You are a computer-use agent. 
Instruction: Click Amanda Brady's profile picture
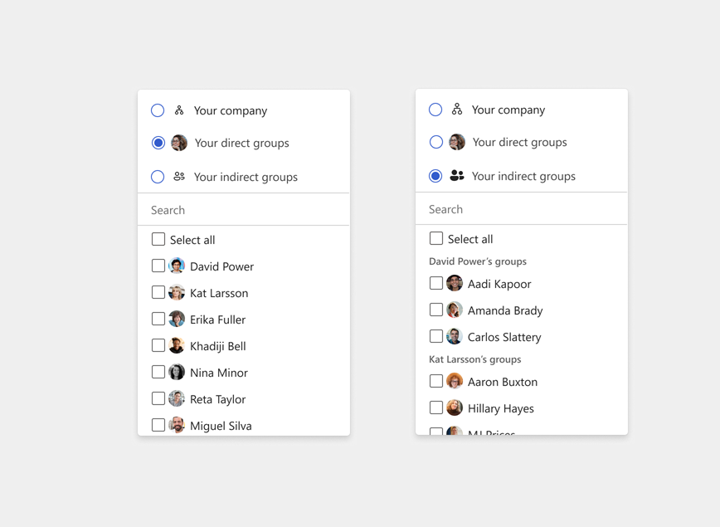click(455, 310)
